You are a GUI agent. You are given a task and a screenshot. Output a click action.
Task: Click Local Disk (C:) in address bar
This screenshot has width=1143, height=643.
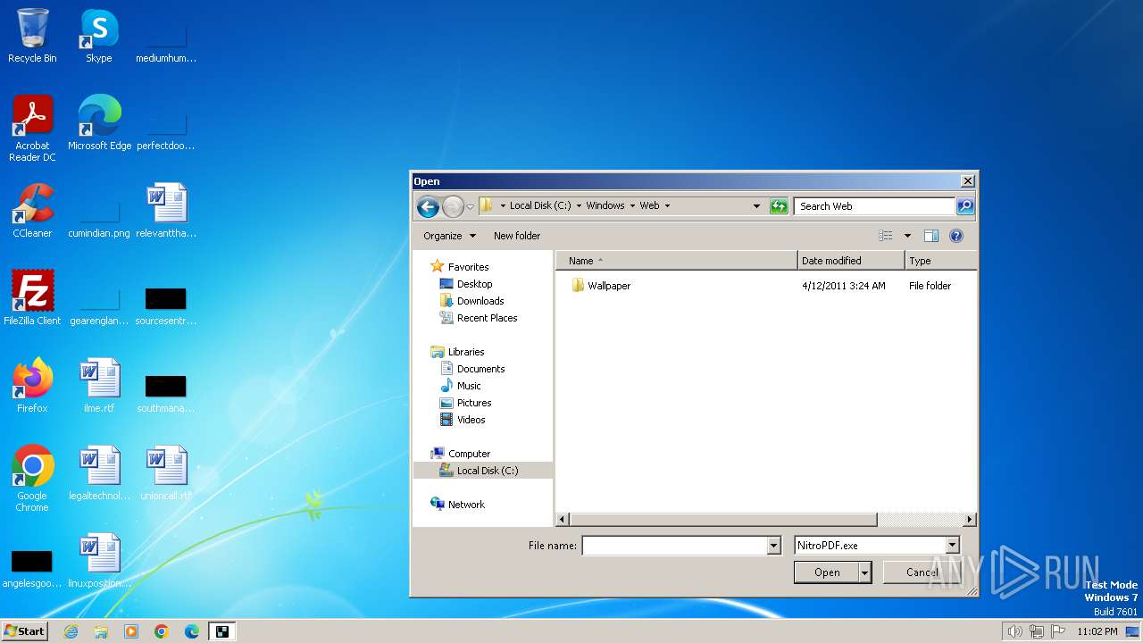tap(540, 205)
